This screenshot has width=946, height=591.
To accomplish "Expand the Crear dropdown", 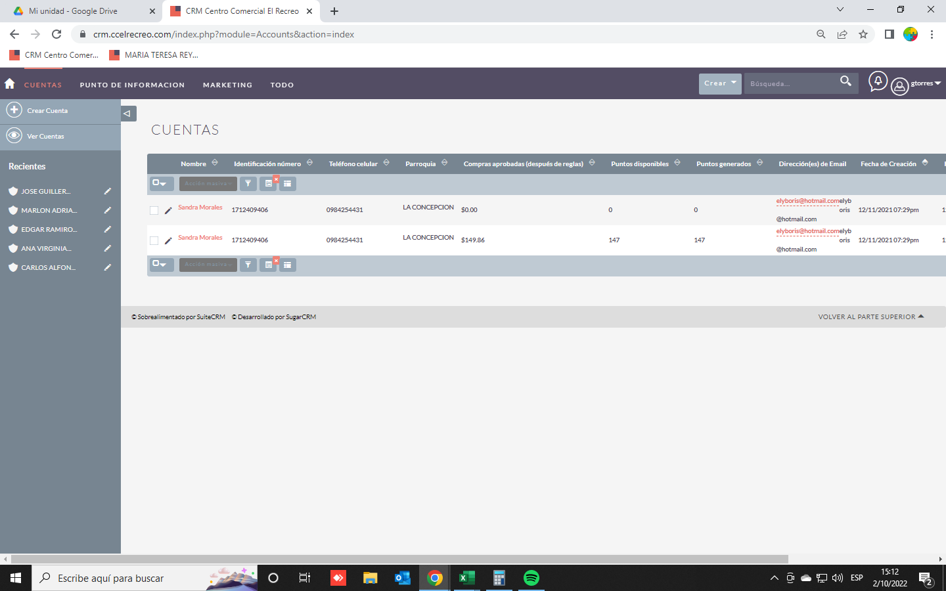I will point(720,83).
